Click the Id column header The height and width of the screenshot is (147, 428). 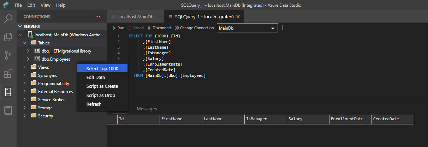coord(138,119)
